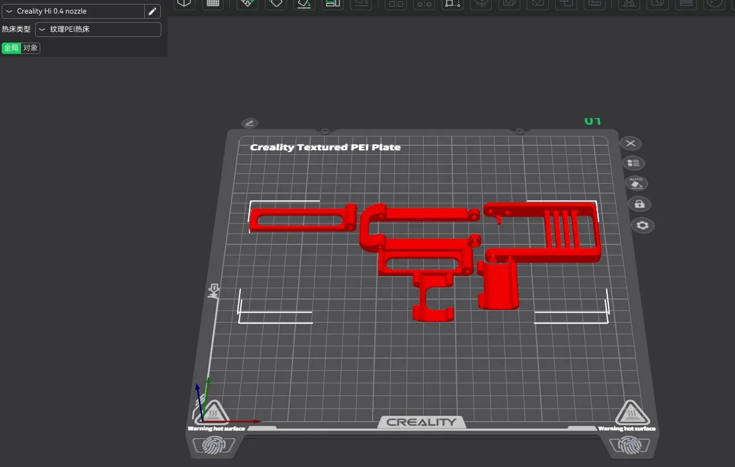Click the add cube icon in top toolbar
Viewport: 735px width, 467px height.
point(183,4)
